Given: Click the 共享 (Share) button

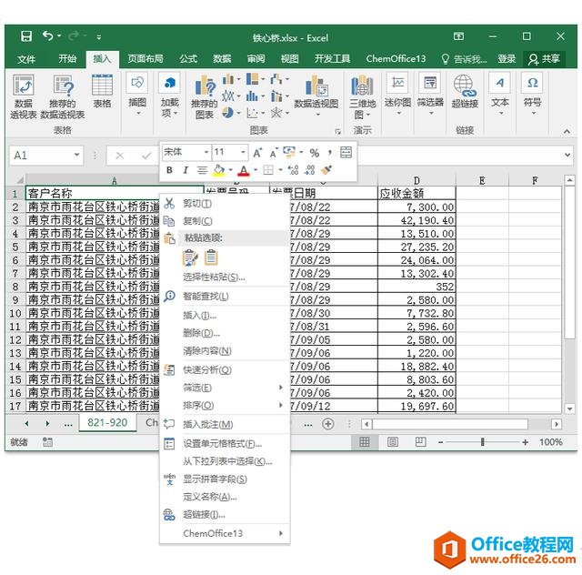Looking at the screenshot, I should click(x=544, y=59).
